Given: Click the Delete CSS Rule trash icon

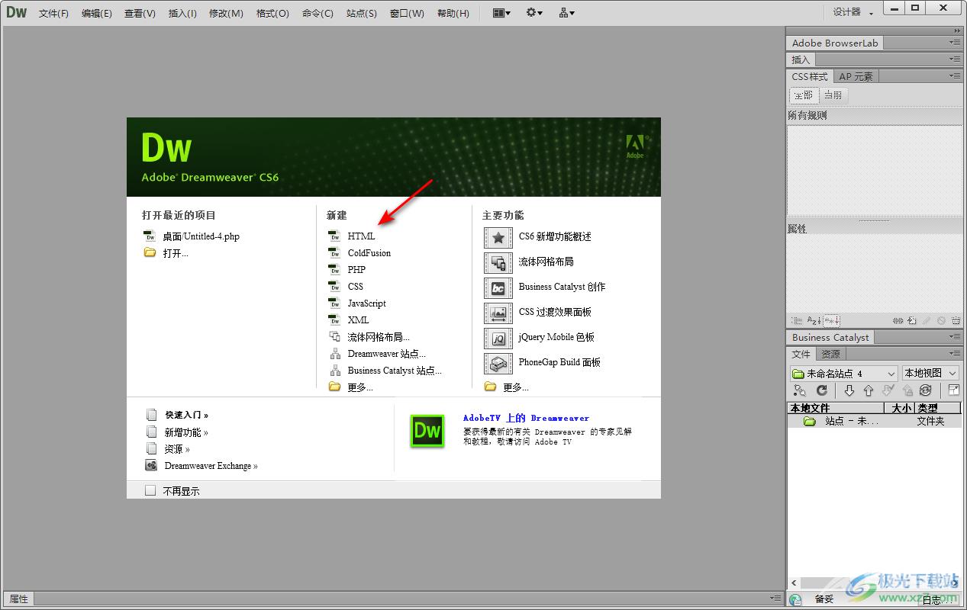Looking at the screenshot, I should [956, 321].
